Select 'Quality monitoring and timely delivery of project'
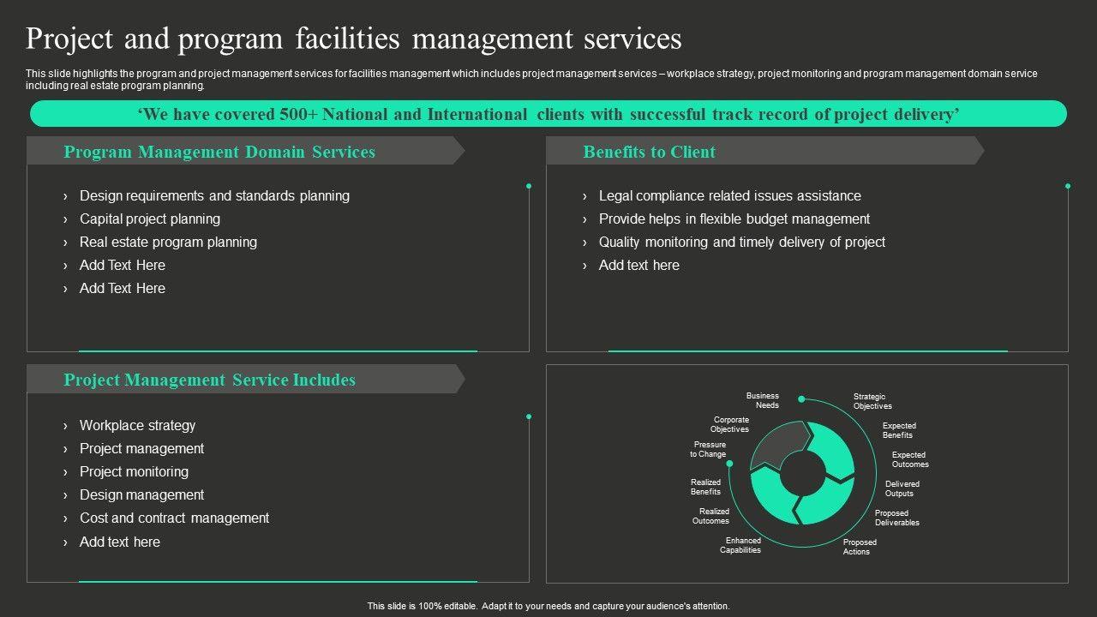Viewport: 1097px width, 617px height. click(742, 242)
